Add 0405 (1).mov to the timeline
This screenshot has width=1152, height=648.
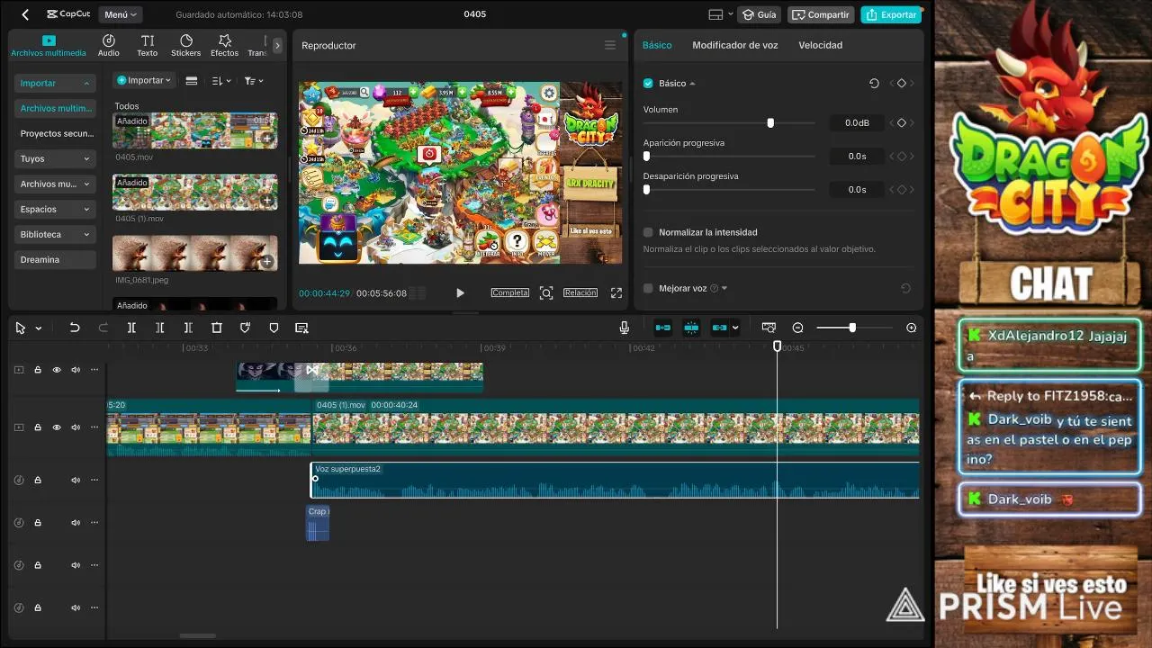267,200
